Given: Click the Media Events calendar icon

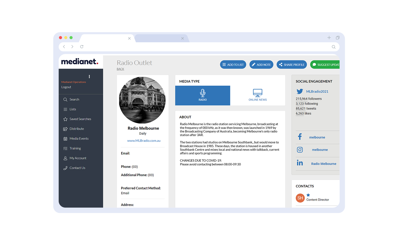Looking at the screenshot, I should coord(65,139).
